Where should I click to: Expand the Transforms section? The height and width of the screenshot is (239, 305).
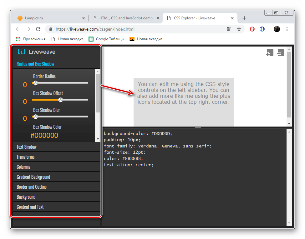click(x=57, y=157)
